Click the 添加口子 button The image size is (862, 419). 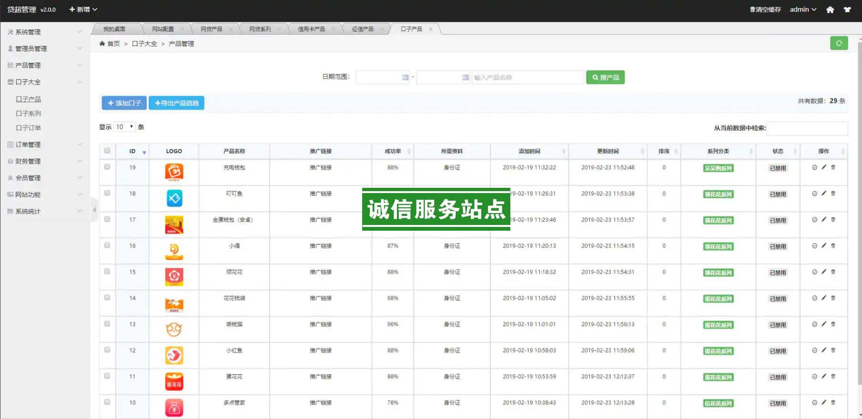click(x=124, y=103)
